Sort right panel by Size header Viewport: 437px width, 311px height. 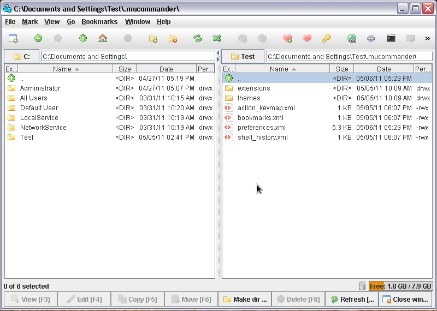342,69
